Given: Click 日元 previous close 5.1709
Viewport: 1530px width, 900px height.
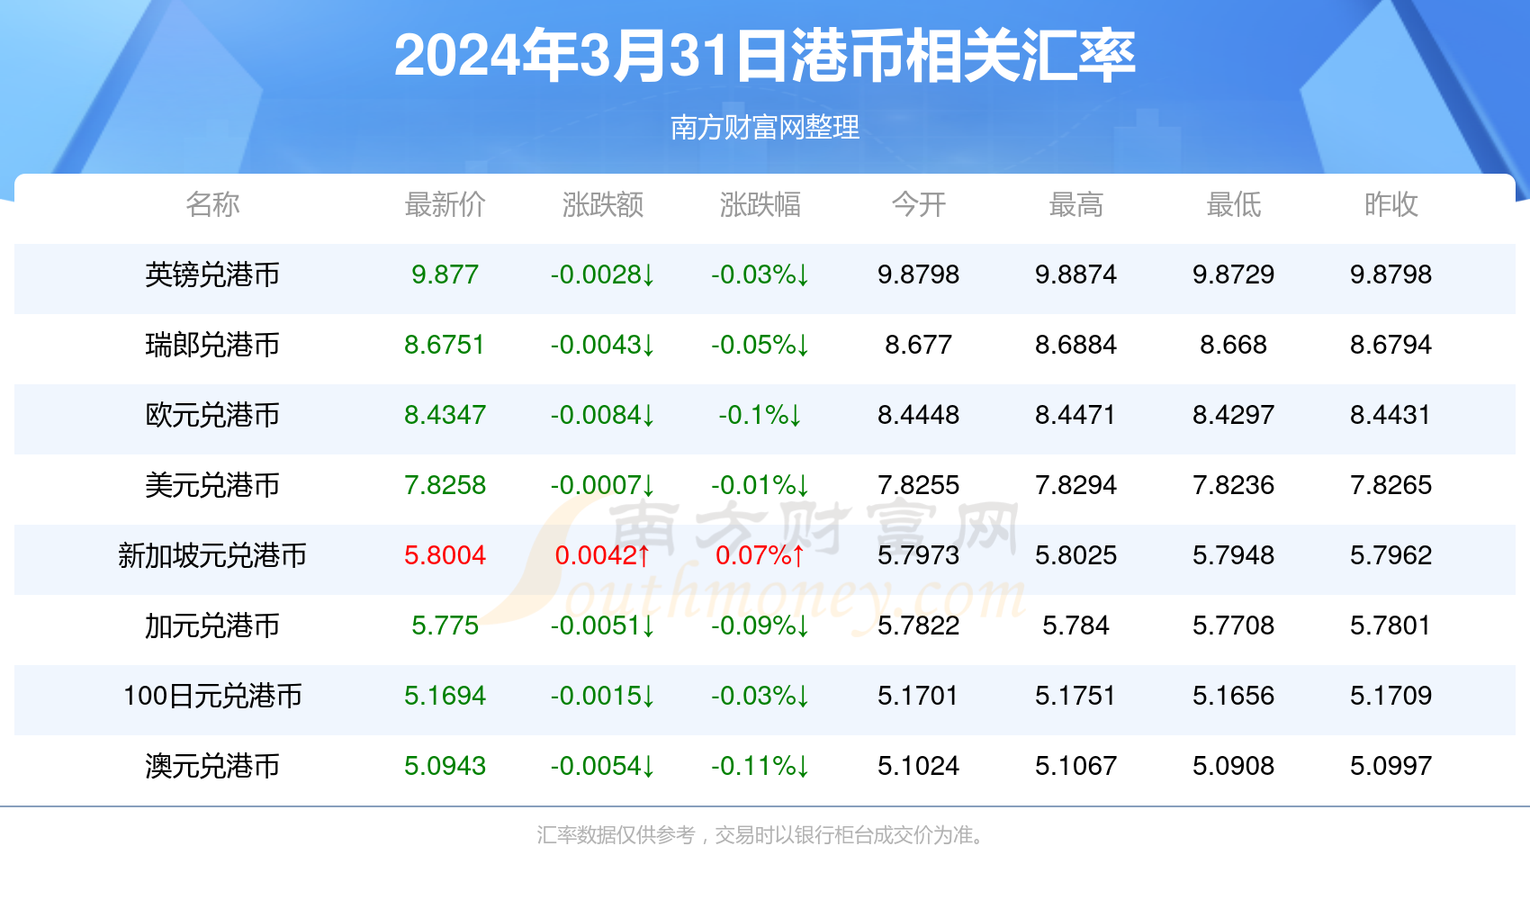Looking at the screenshot, I should tap(1390, 696).
